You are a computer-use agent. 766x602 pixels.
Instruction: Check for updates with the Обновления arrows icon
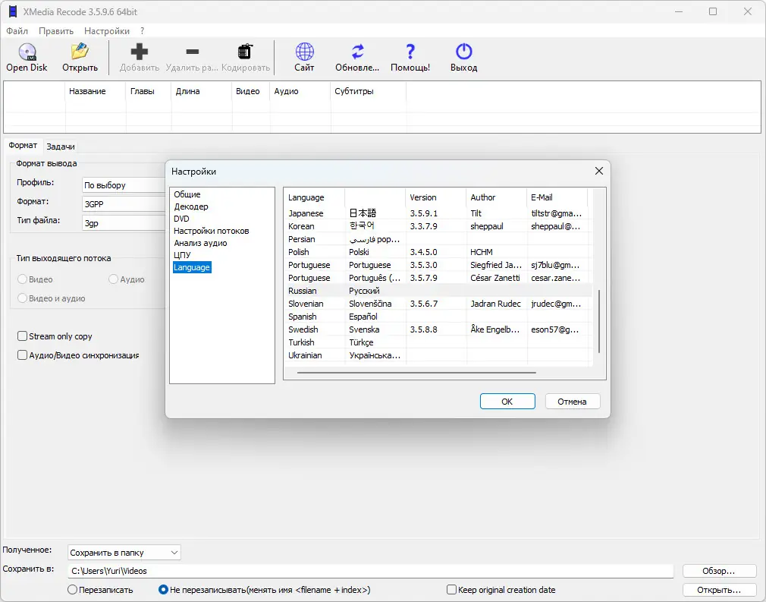(358, 52)
